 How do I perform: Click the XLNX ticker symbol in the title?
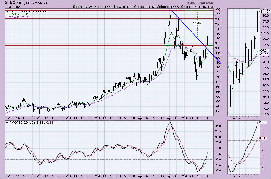tap(10, 3)
